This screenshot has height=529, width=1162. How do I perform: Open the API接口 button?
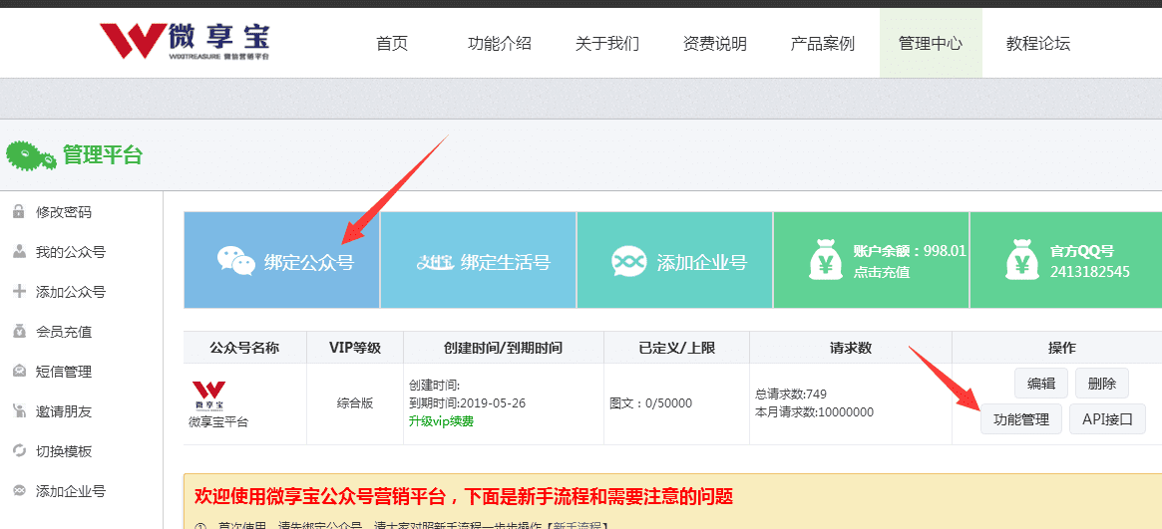tap(1108, 419)
